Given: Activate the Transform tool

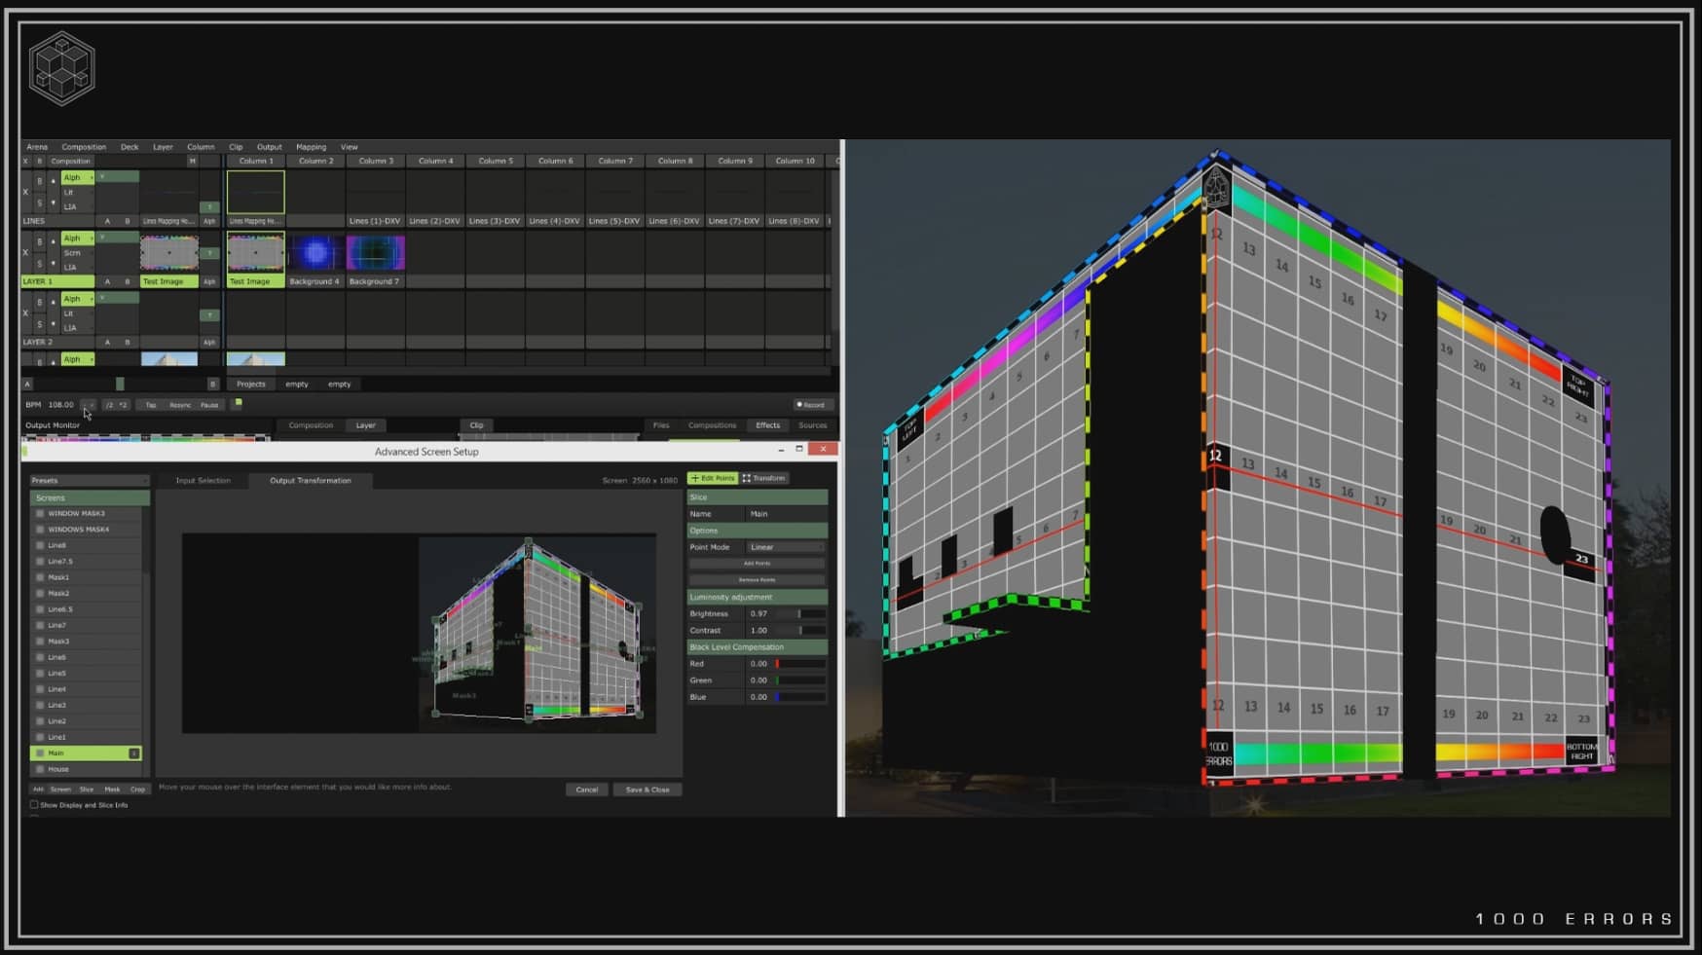Looking at the screenshot, I should [764, 478].
